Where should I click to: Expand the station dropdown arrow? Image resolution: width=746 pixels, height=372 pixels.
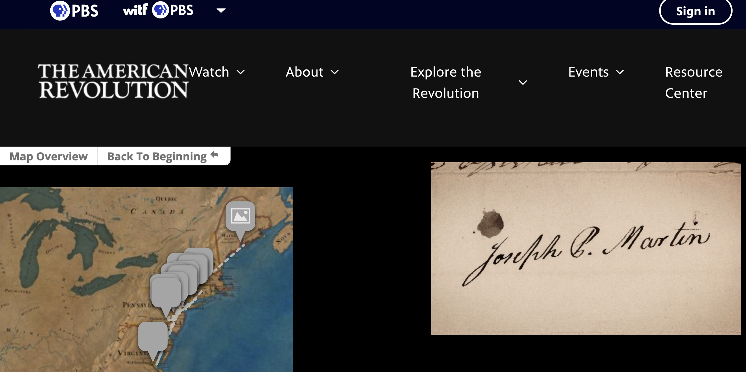(221, 11)
